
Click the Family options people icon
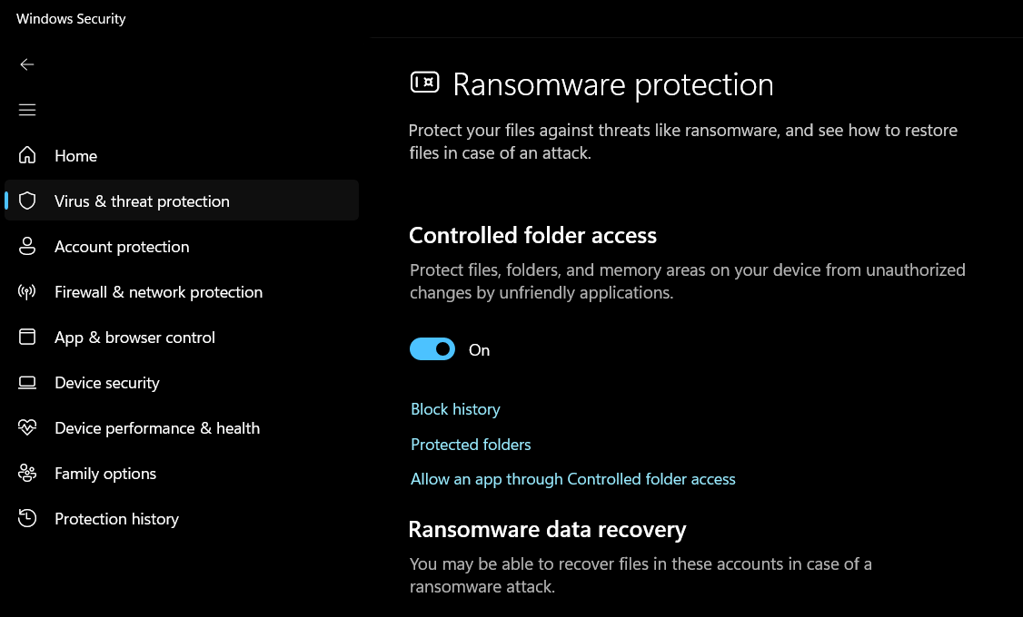[27, 473]
